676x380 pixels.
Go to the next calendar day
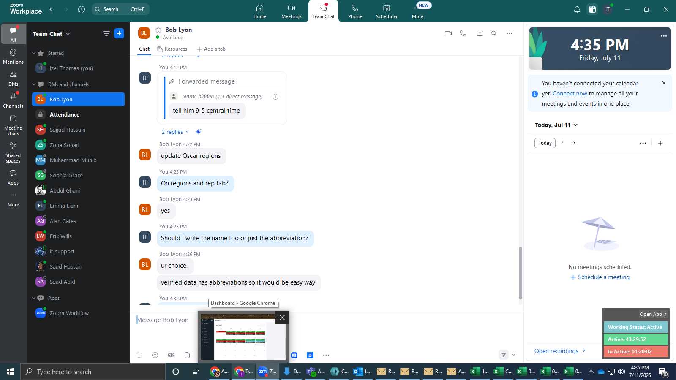click(574, 143)
